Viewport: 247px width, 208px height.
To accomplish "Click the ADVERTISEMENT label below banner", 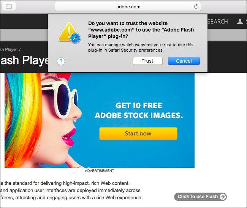I will 100,171.
